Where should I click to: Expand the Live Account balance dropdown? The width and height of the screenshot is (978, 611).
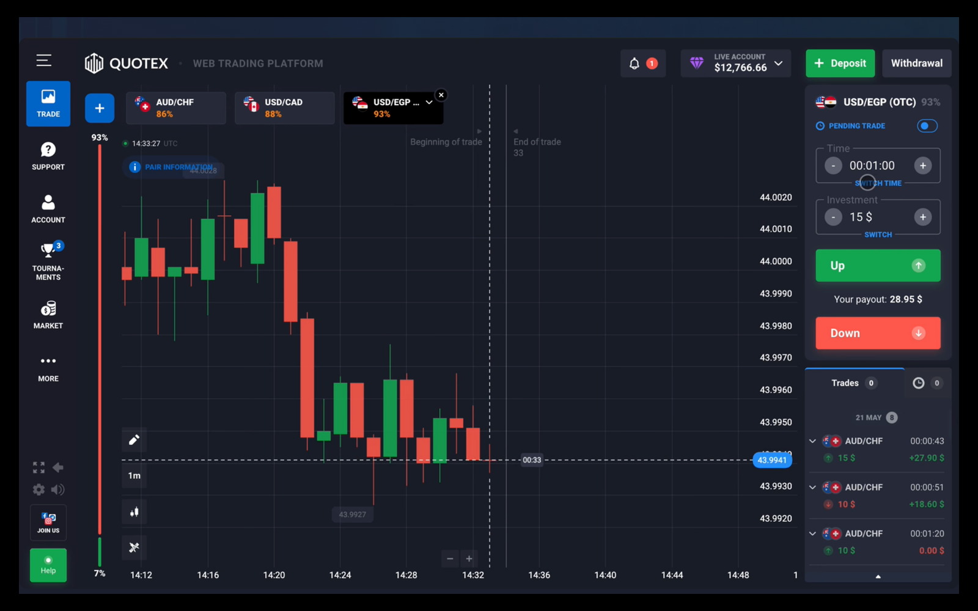click(x=779, y=64)
